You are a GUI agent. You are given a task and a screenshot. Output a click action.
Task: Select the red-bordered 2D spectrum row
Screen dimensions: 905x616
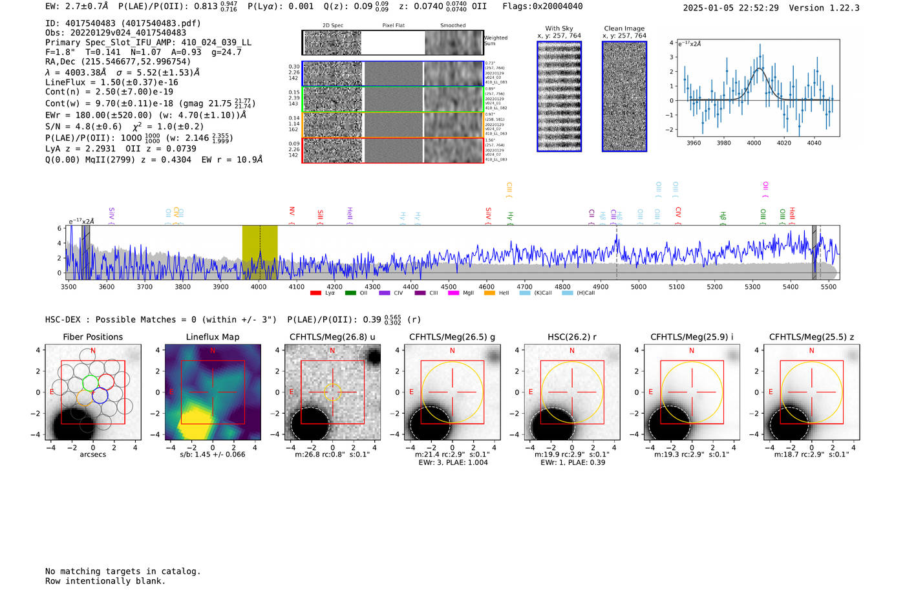tap(392, 150)
